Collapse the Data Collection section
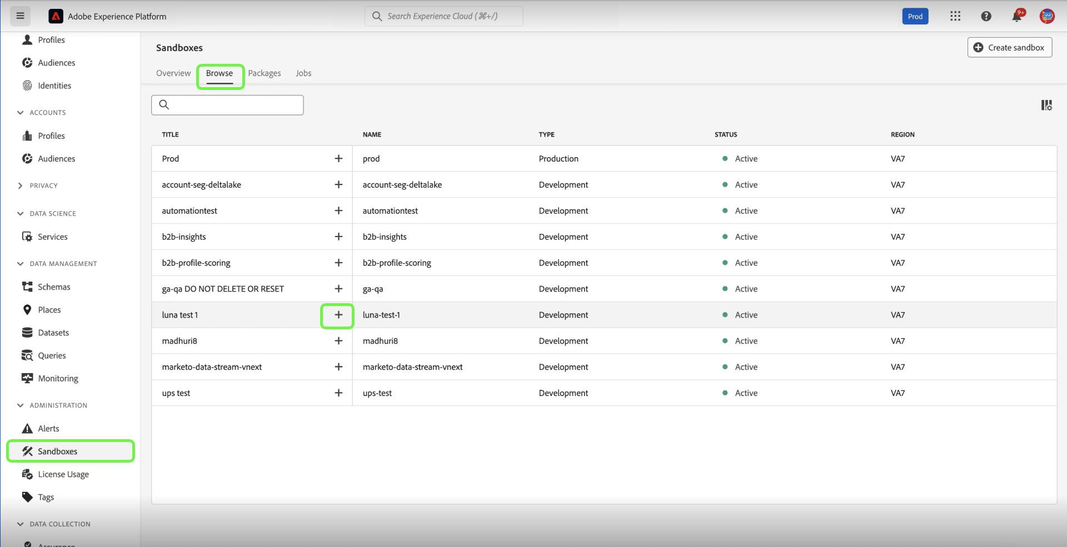Screen dimensions: 1067x547 pyautogui.click(x=21, y=524)
